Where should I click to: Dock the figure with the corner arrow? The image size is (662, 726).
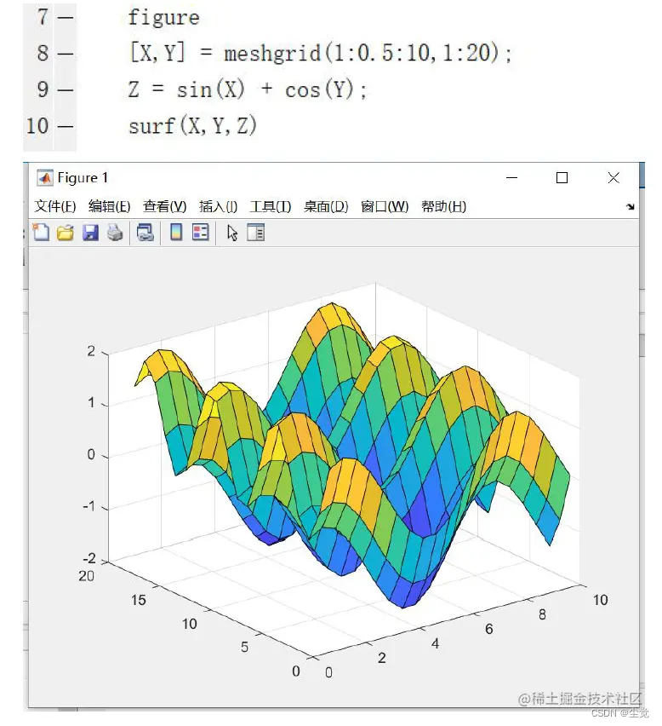(631, 206)
